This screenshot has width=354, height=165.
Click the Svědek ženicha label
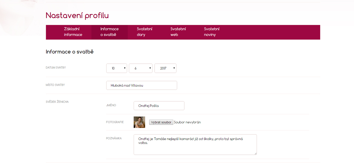pos(57,102)
